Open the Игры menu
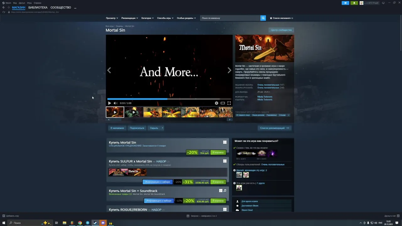 pyautogui.click(x=29, y=3)
